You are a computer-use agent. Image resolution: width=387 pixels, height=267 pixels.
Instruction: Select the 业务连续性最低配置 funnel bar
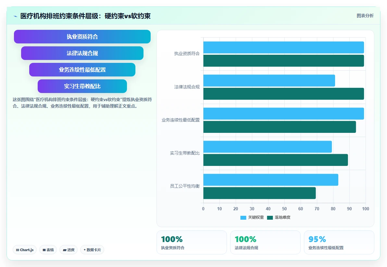click(x=82, y=70)
